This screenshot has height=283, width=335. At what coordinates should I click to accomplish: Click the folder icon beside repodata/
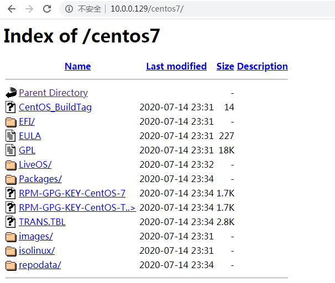click(x=11, y=265)
